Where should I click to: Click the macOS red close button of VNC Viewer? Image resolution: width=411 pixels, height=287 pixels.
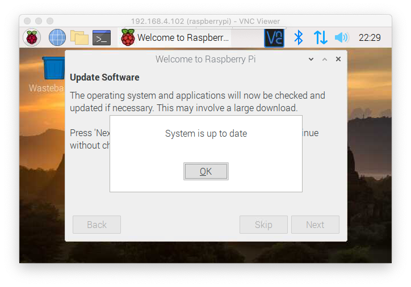click(x=27, y=21)
